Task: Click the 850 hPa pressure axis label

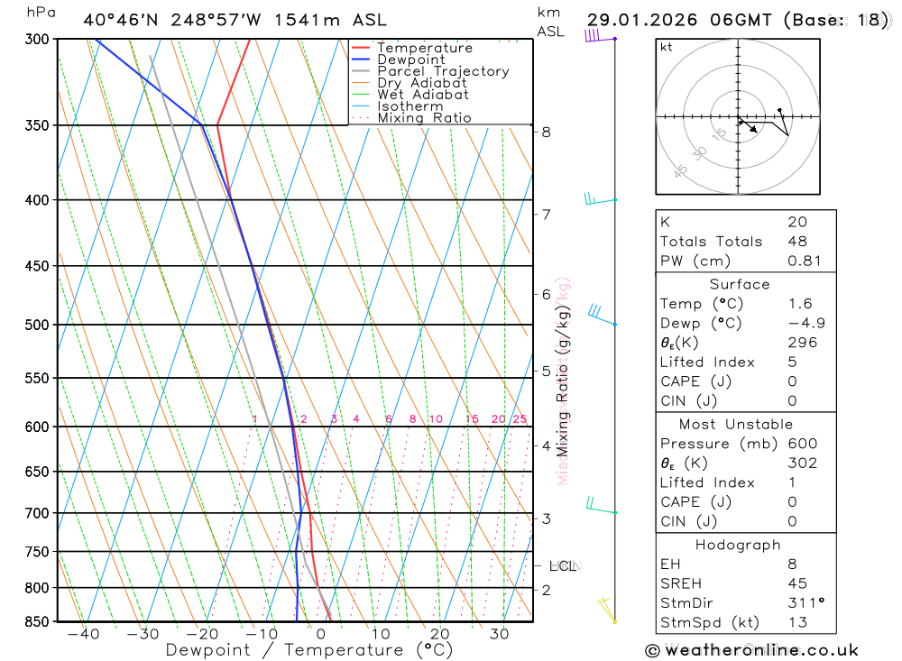Action: [x=37, y=622]
